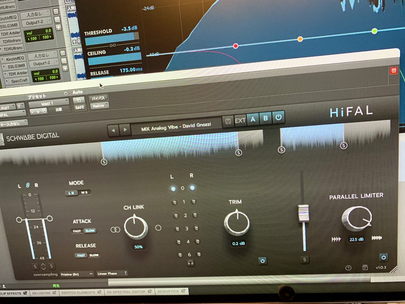Set Release to FAST
Viewport: 405px width, 304px height.
(81, 255)
